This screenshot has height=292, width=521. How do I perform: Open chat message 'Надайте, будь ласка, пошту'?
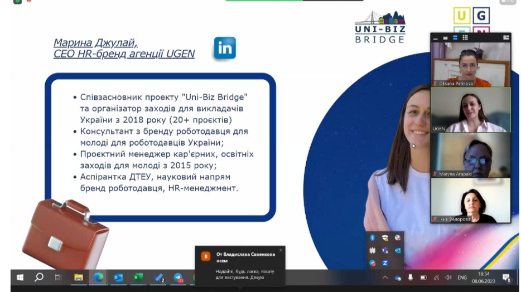click(x=245, y=274)
